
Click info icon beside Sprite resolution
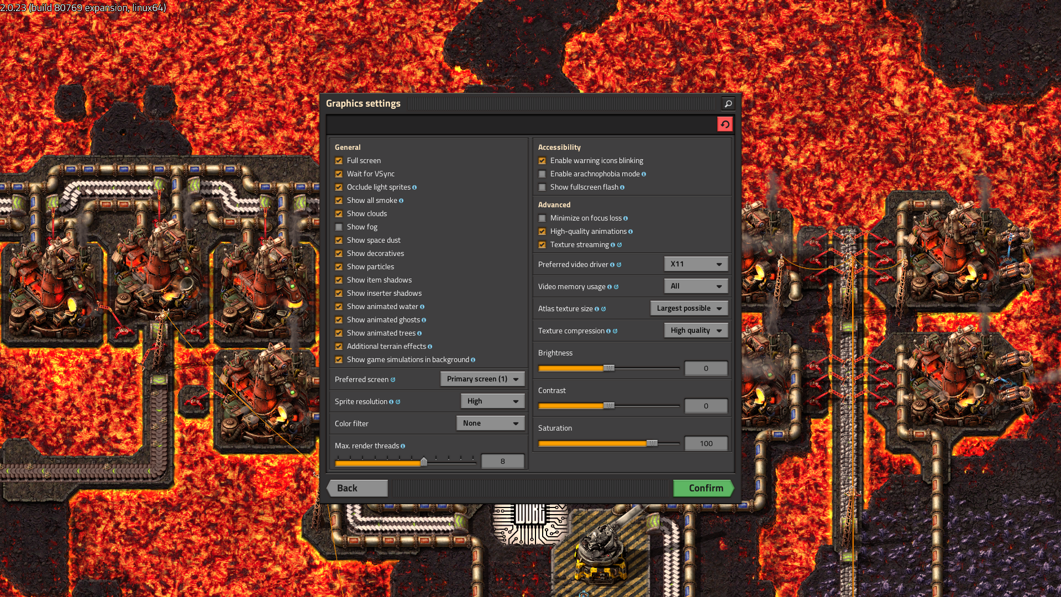(x=391, y=402)
